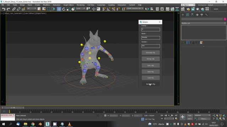Expand the Modifier List dropdown
This screenshot has height=127, width=227.
point(204,23)
